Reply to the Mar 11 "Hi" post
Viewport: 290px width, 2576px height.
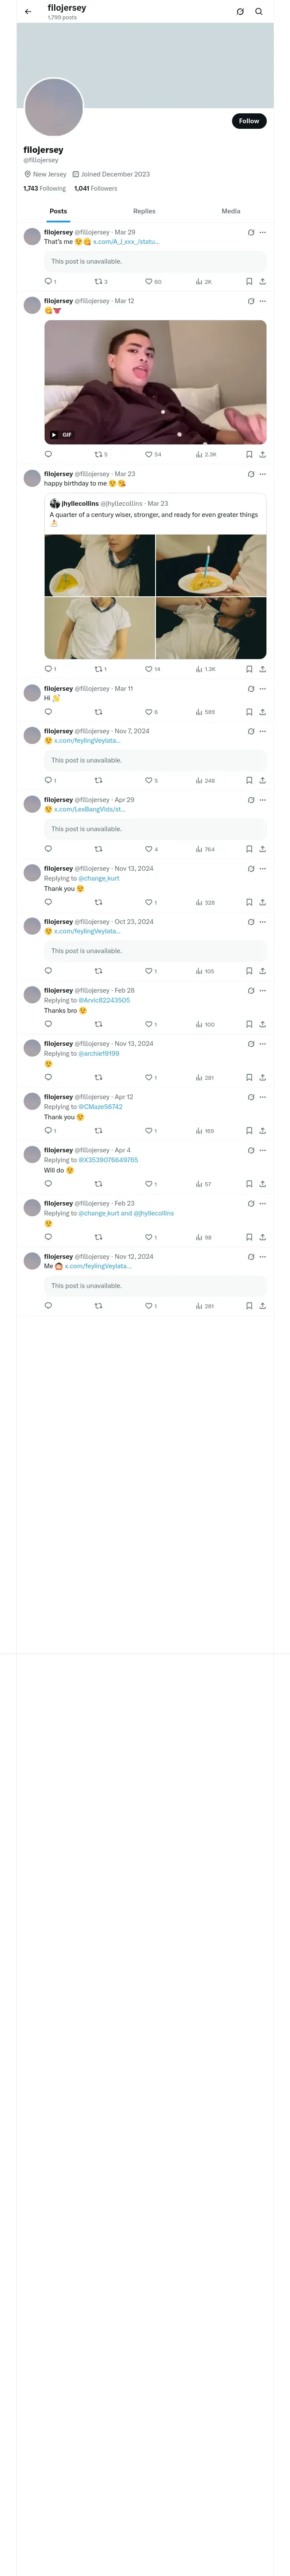48,712
